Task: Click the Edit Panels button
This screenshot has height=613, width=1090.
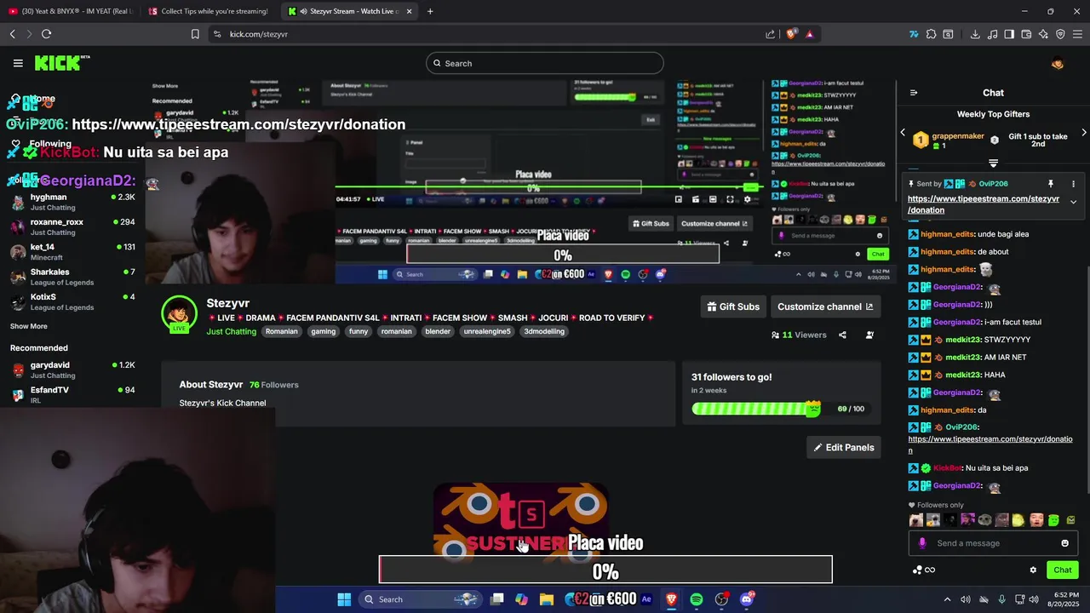Action: point(844,447)
